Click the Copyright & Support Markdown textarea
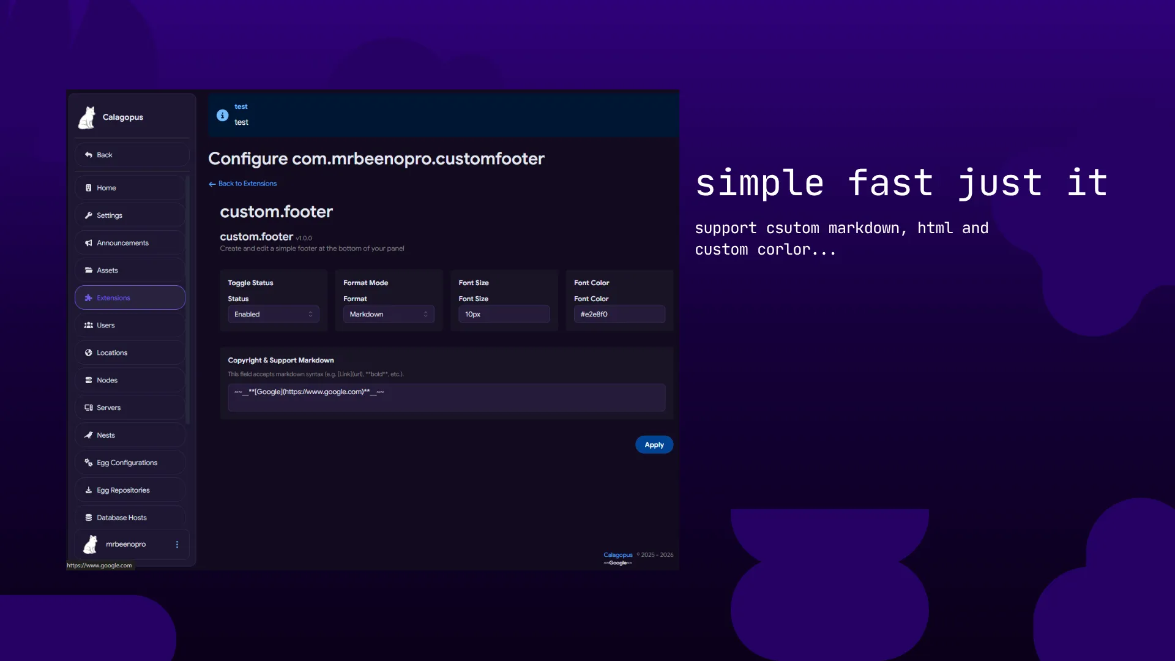The image size is (1175, 661). [x=447, y=398]
